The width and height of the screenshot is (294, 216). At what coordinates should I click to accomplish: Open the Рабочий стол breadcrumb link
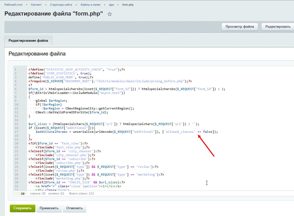pyautogui.click(x=13, y=5)
